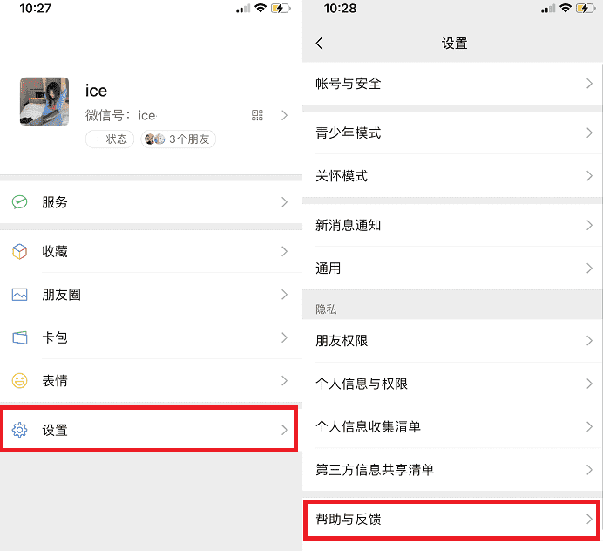The height and width of the screenshot is (551, 603).
Task: Open 朋友权限 privacy entry
Action: tap(452, 341)
